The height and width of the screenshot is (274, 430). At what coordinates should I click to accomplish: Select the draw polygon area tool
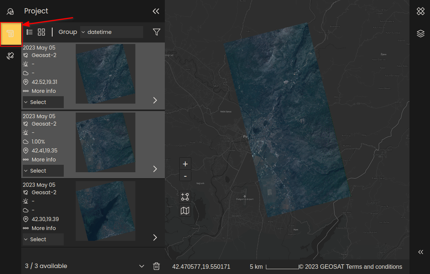tap(185, 197)
